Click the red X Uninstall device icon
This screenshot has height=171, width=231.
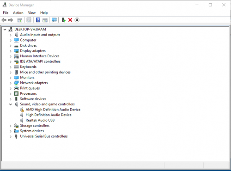[70, 20]
